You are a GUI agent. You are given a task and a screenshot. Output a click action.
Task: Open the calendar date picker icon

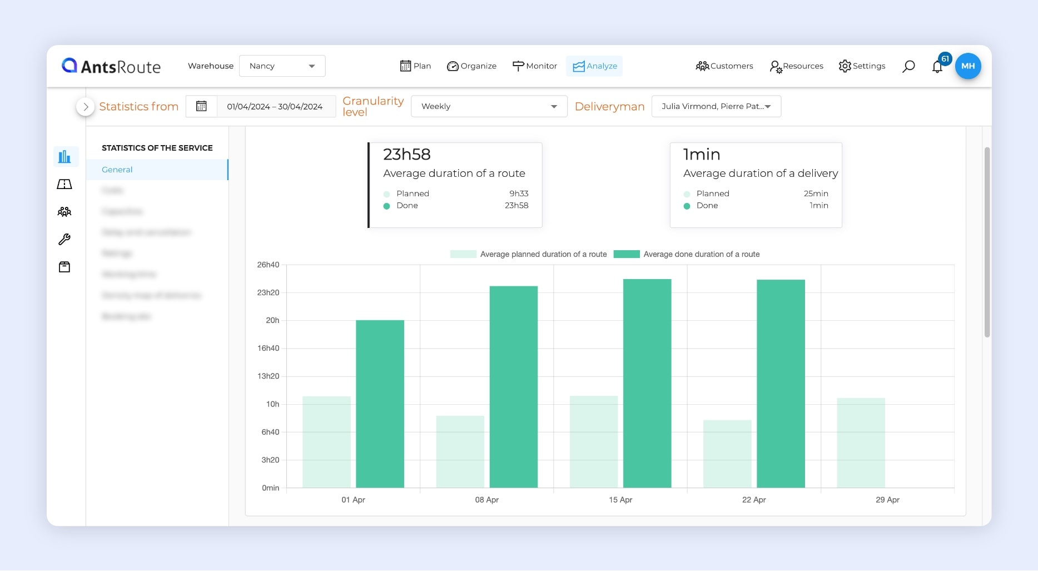click(201, 106)
